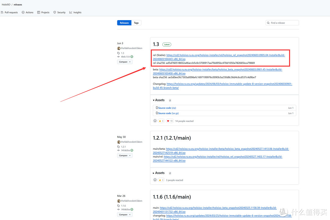This screenshot has height=220, width=330.
Task: Click the heart reaction on release 1.3
Action: (170, 121)
